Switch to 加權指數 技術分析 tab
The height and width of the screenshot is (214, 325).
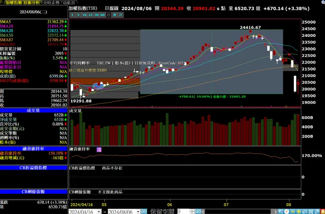click(22, 3)
